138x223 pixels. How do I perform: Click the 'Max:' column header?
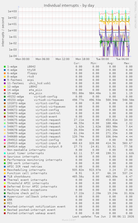pos(127,63)
